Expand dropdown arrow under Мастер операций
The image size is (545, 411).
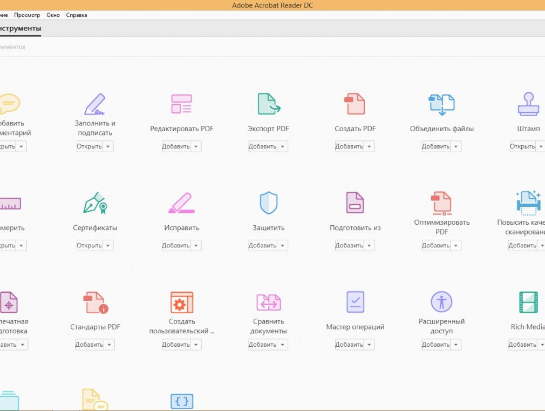(x=369, y=345)
